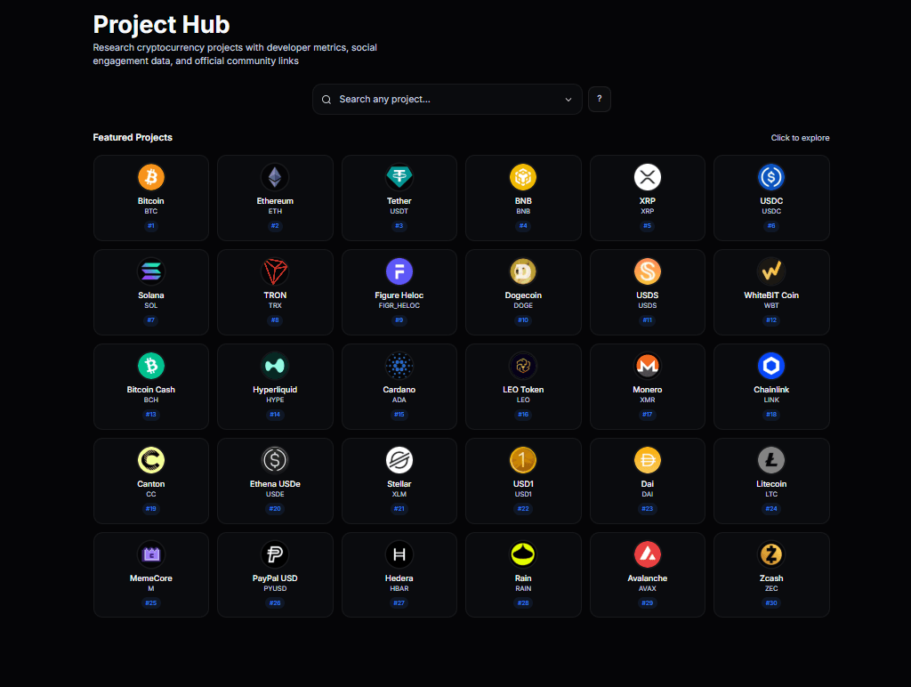Click the PYUSD ticker text

pyautogui.click(x=275, y=588)
